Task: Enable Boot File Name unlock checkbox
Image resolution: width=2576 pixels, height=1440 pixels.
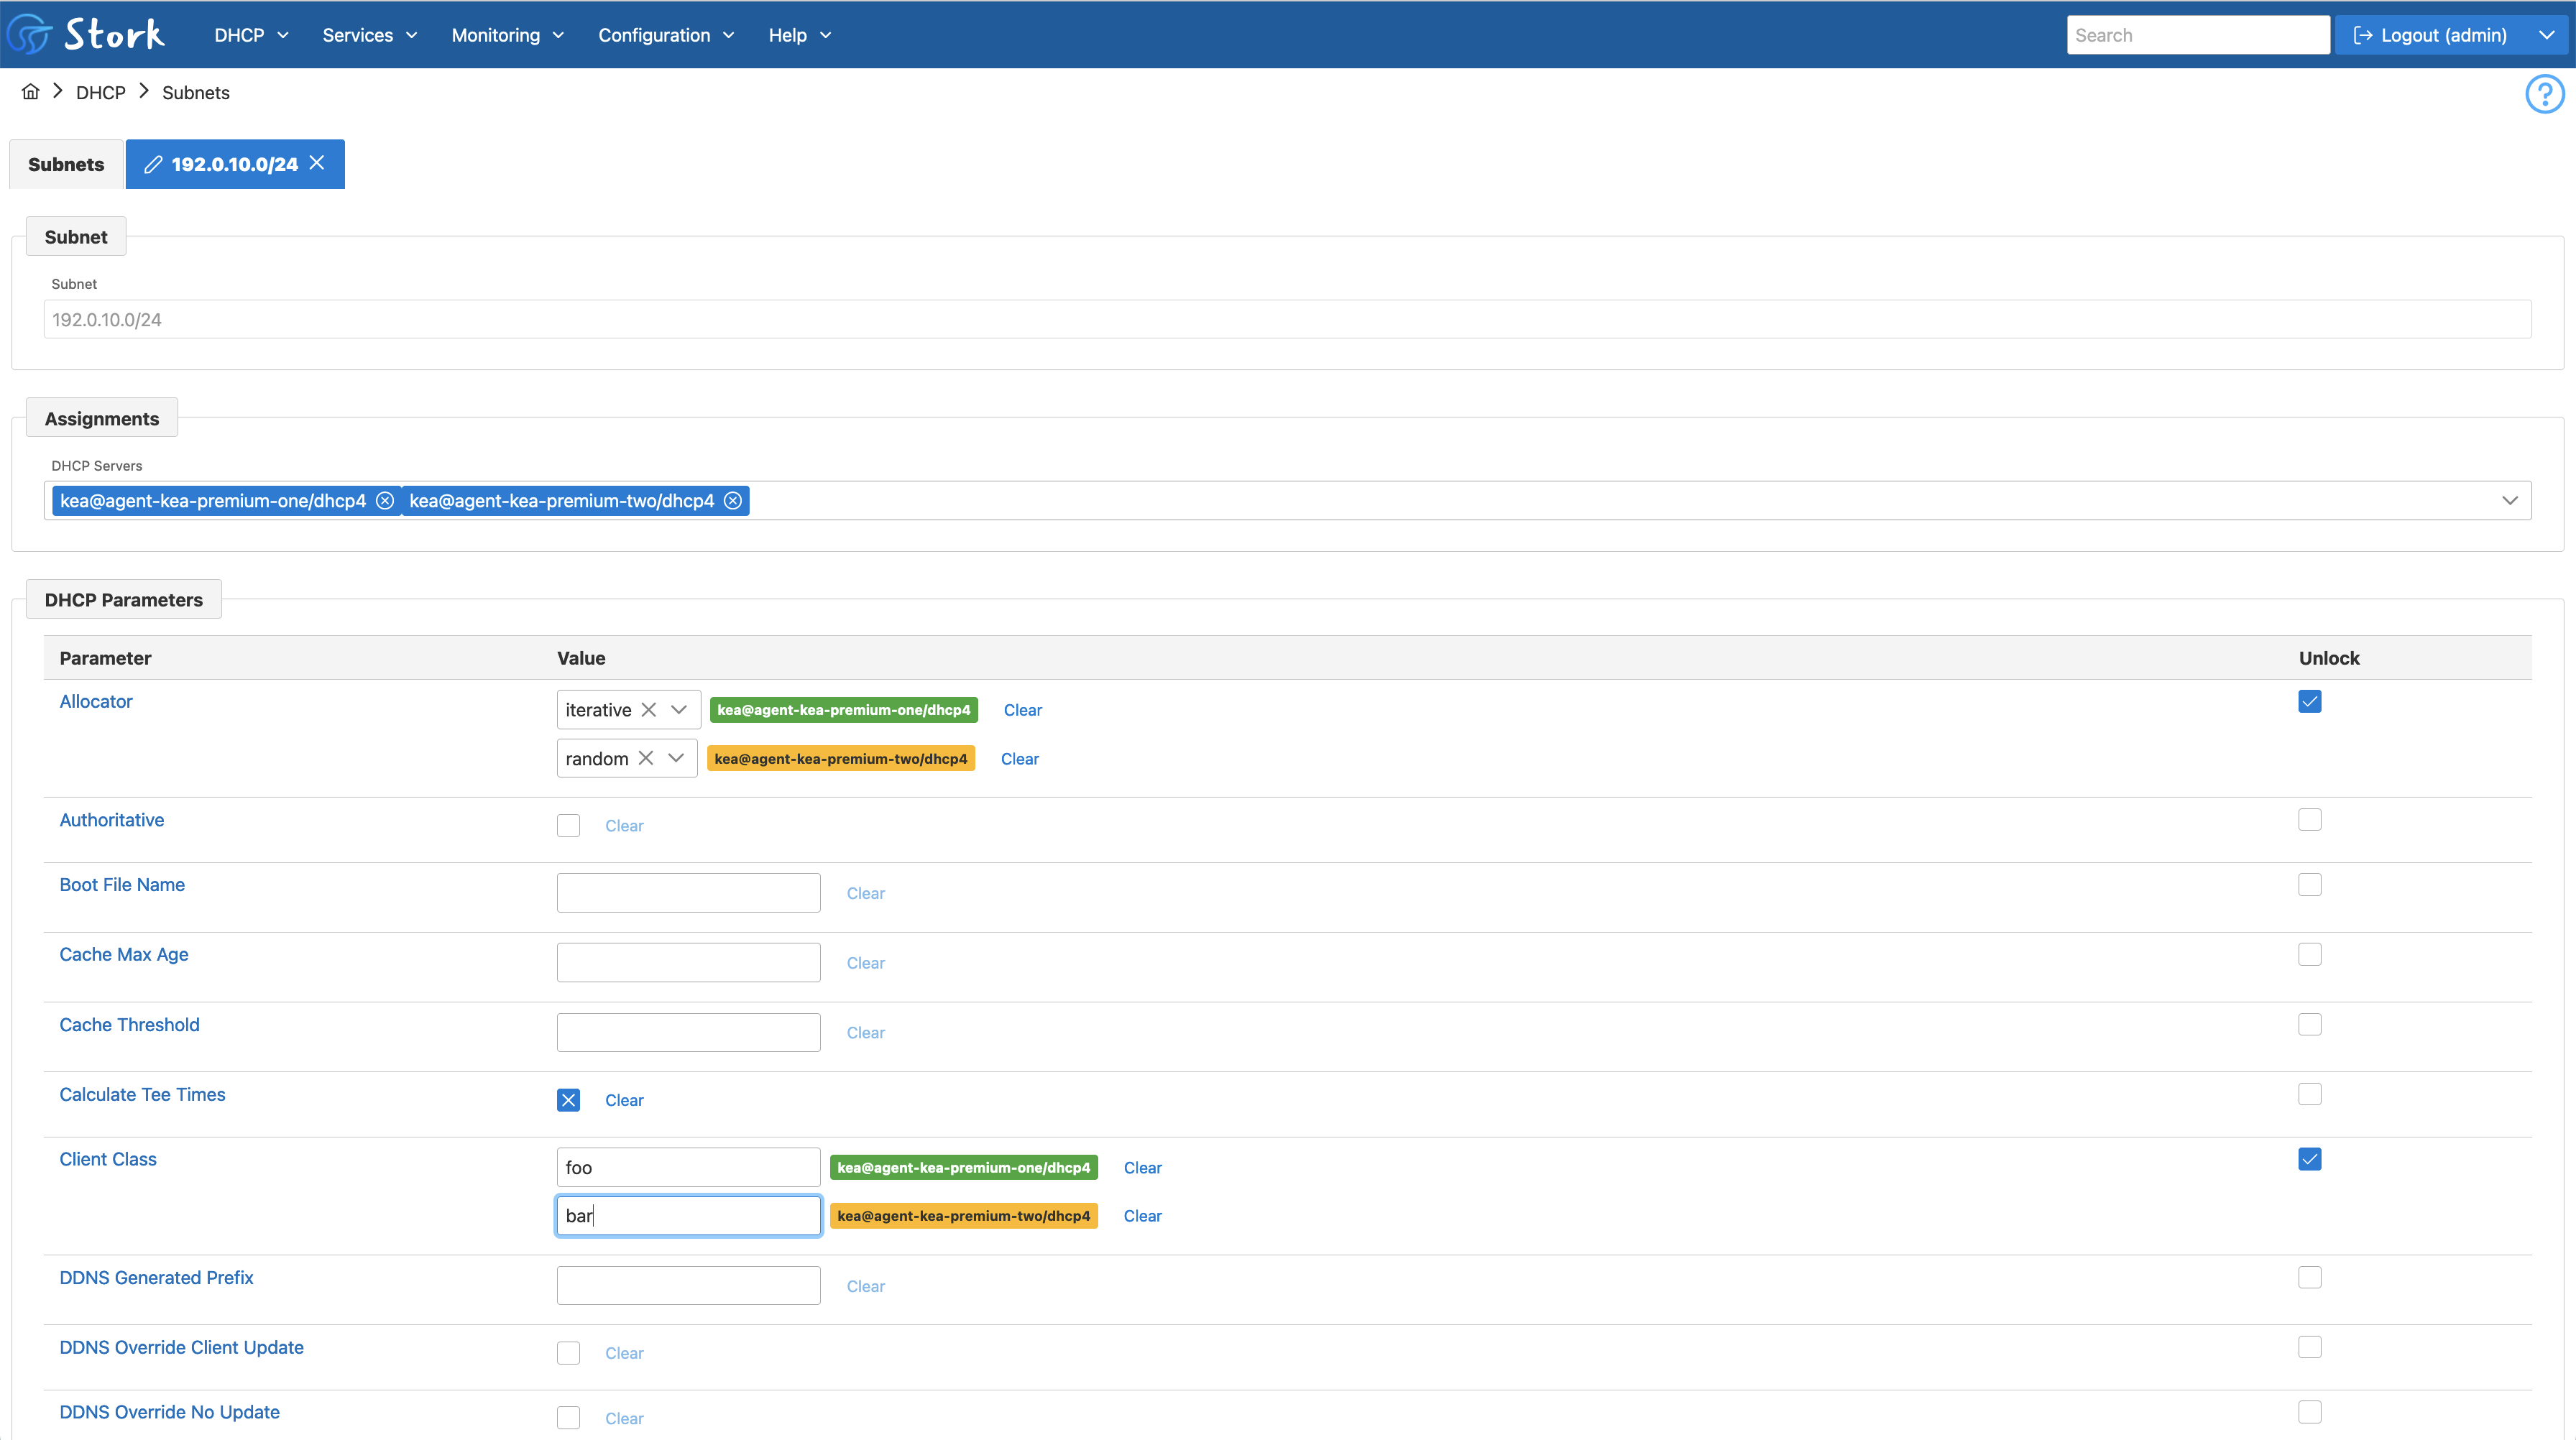Action: (2310, 885)
